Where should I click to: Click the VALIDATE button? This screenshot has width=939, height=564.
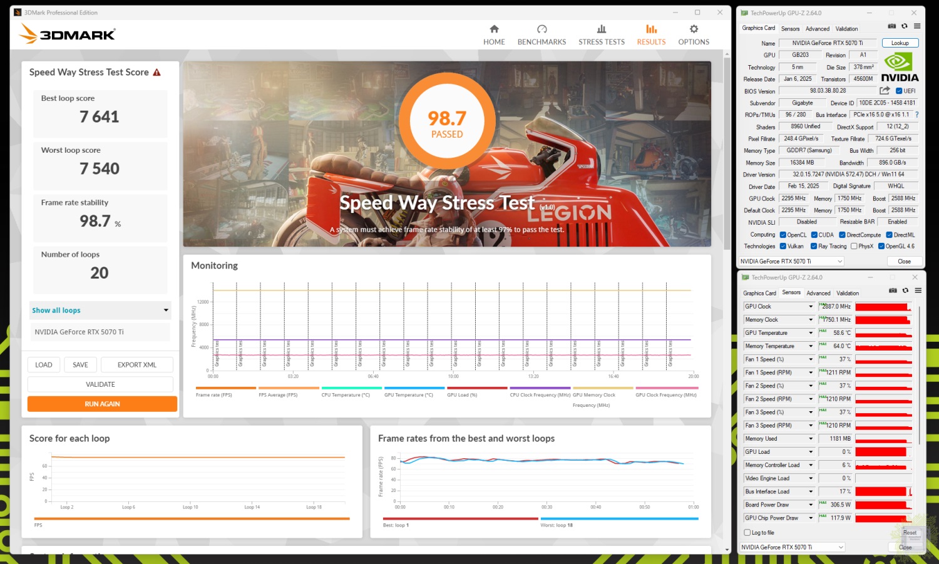(100, 384)
